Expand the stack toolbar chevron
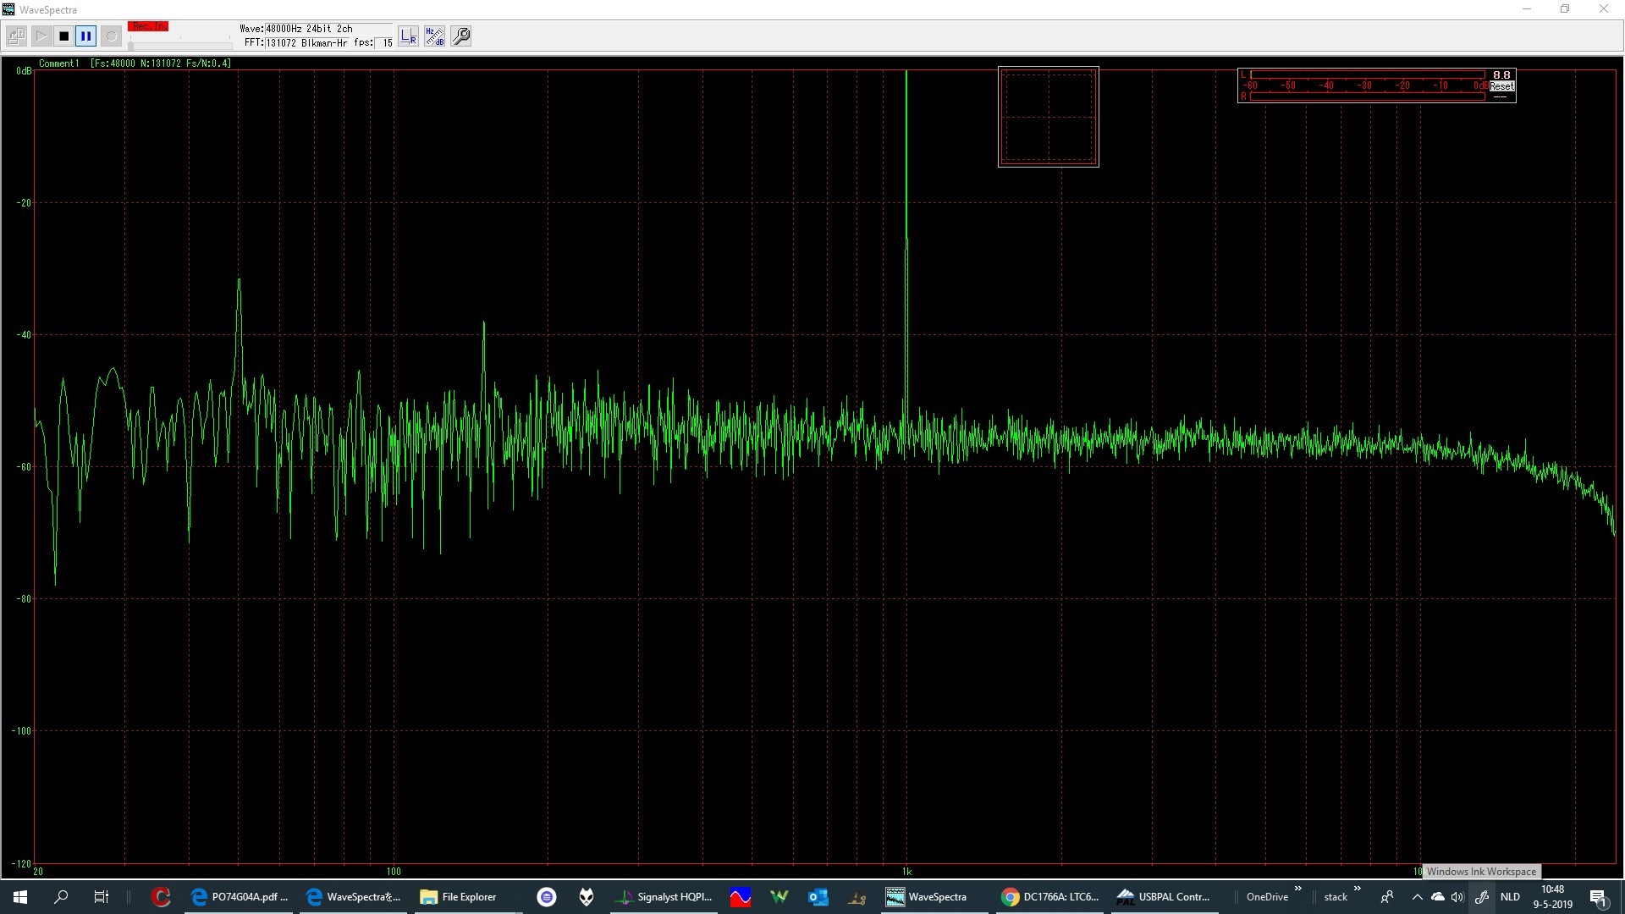This screenshot has width=1625, height=914. pyautogui.click(x=1357, y=889)
